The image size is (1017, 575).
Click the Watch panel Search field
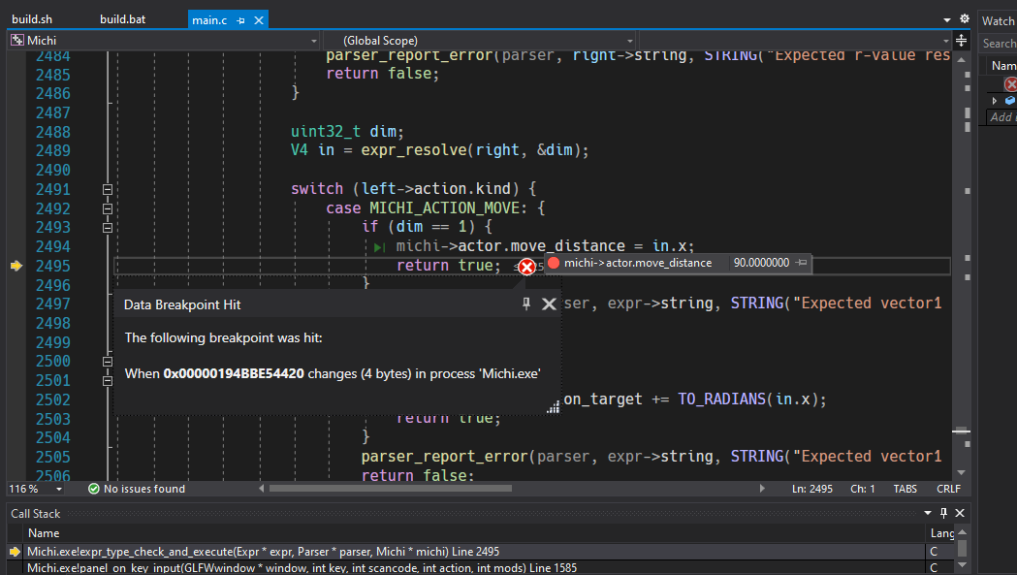999,44
